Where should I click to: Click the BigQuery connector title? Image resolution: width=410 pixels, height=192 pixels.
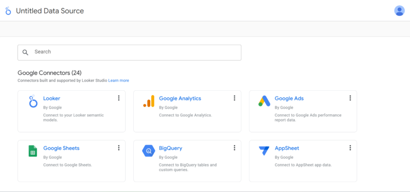[x=170, y=148]
